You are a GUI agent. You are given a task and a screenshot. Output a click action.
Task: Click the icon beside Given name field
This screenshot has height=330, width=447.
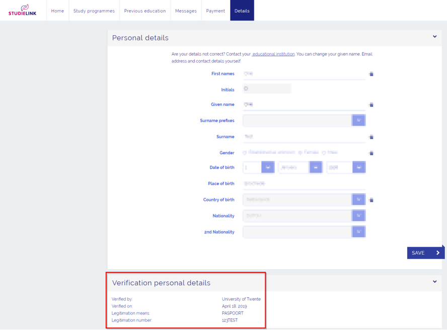(371, 104)
